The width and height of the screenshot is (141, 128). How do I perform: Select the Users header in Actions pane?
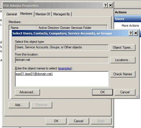click(127, 19)
